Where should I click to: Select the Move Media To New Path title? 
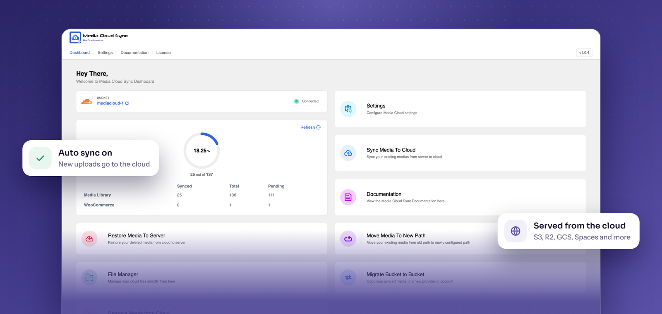point(396,235)
